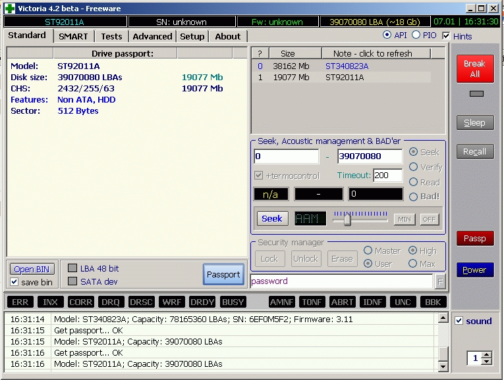Enable LBA 48 bit option
Viewport: 504px width, 380px height.
[x=72, y=268]
